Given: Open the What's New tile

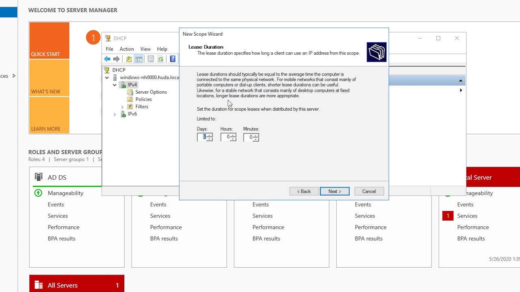Looking at the screenshot, I should pyautogui.click(x=49, y=78).
